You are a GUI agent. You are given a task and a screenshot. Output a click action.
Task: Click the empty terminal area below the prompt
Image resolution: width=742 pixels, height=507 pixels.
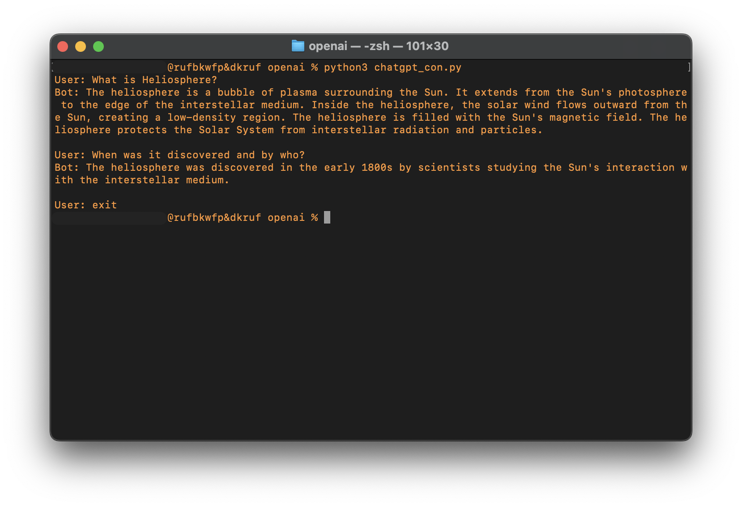pos(371,331)
